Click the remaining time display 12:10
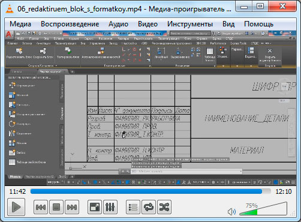The width and height of the screenshot is (301, 222). [284, 191]
